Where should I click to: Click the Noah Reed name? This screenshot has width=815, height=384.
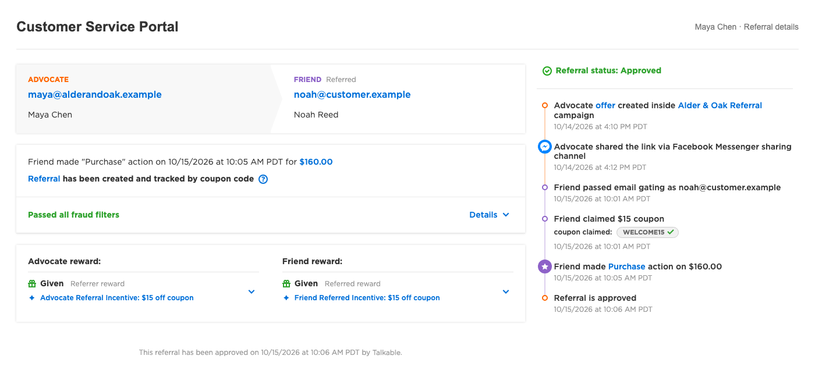(316, 115)
